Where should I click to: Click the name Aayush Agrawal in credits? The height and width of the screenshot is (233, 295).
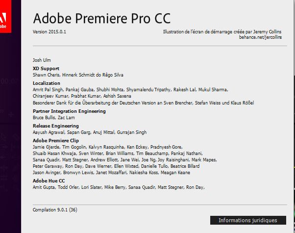(x=49, y=132)
